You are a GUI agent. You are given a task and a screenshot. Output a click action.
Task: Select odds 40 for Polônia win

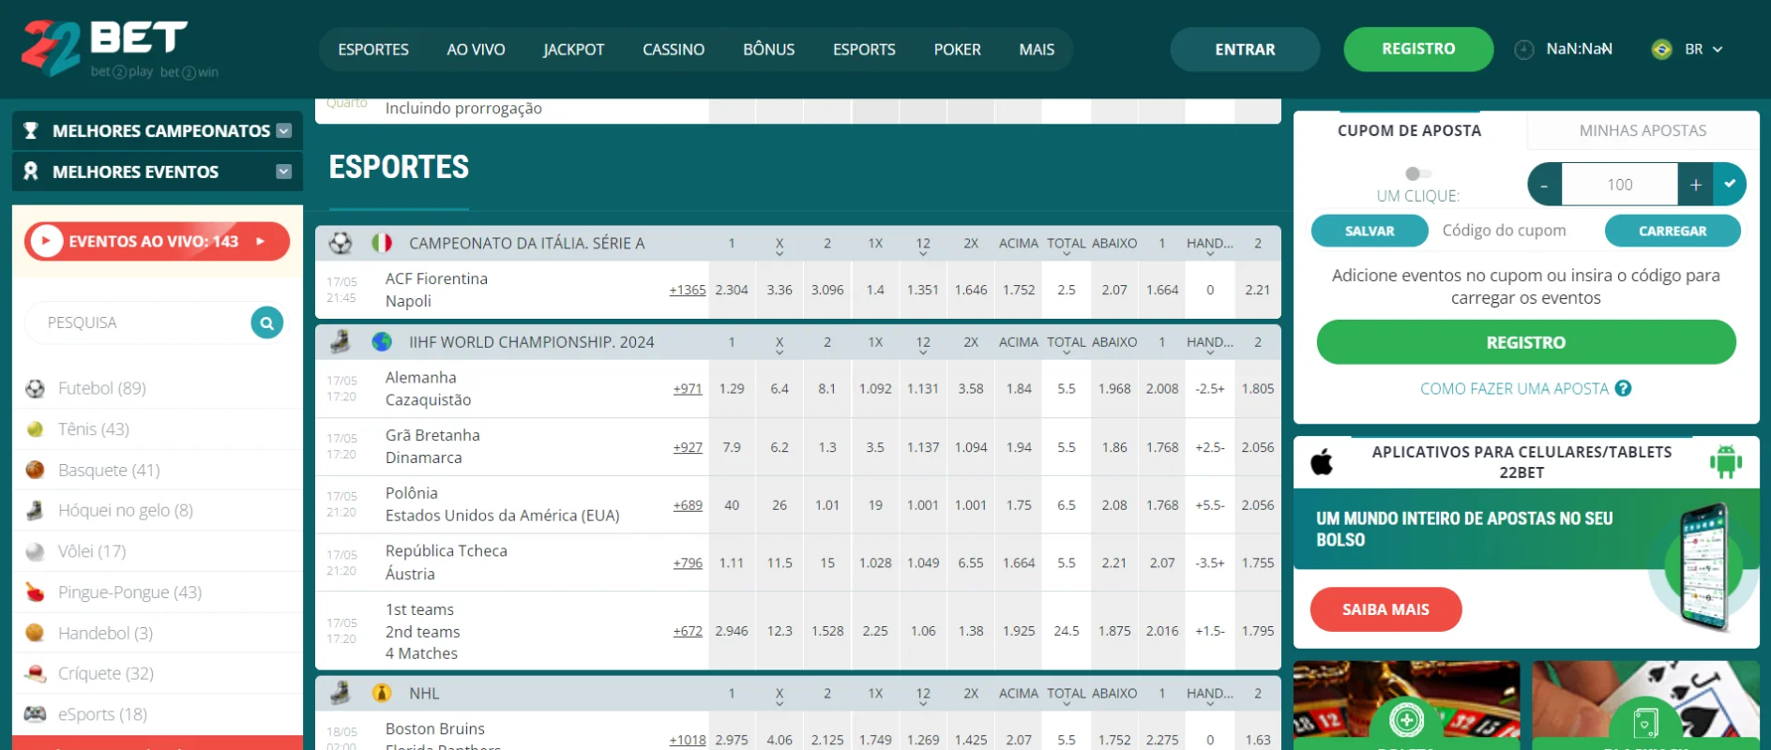732,505
